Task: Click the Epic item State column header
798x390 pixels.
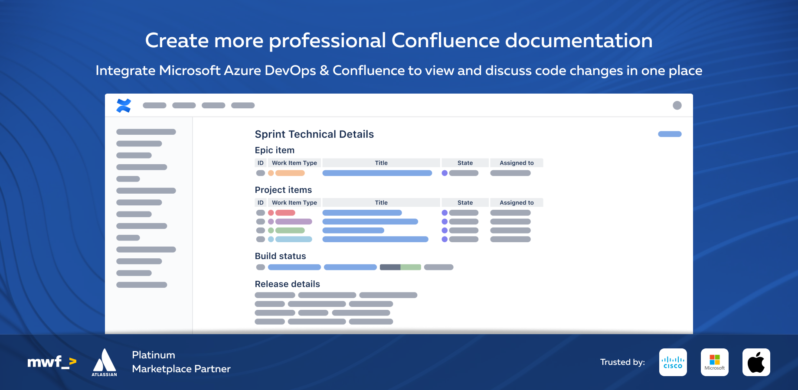Action: [x=465, y=163]
